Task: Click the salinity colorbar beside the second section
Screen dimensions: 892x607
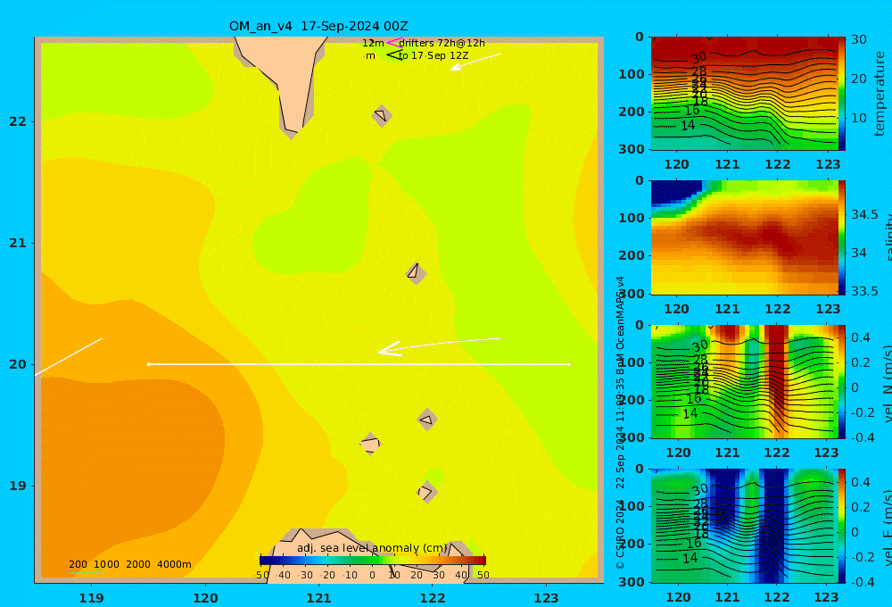Action: click(842, 237)
